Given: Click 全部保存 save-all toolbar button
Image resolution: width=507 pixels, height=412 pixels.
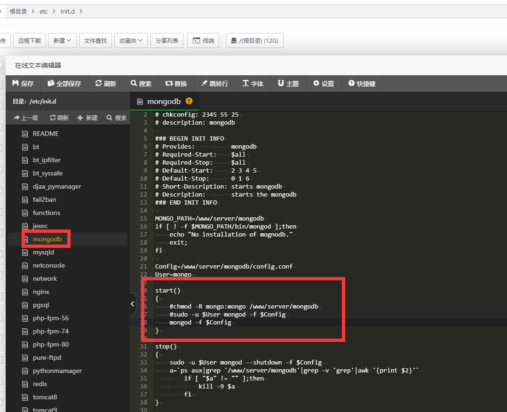Looking at the screenshot, I should pos(64,84).
